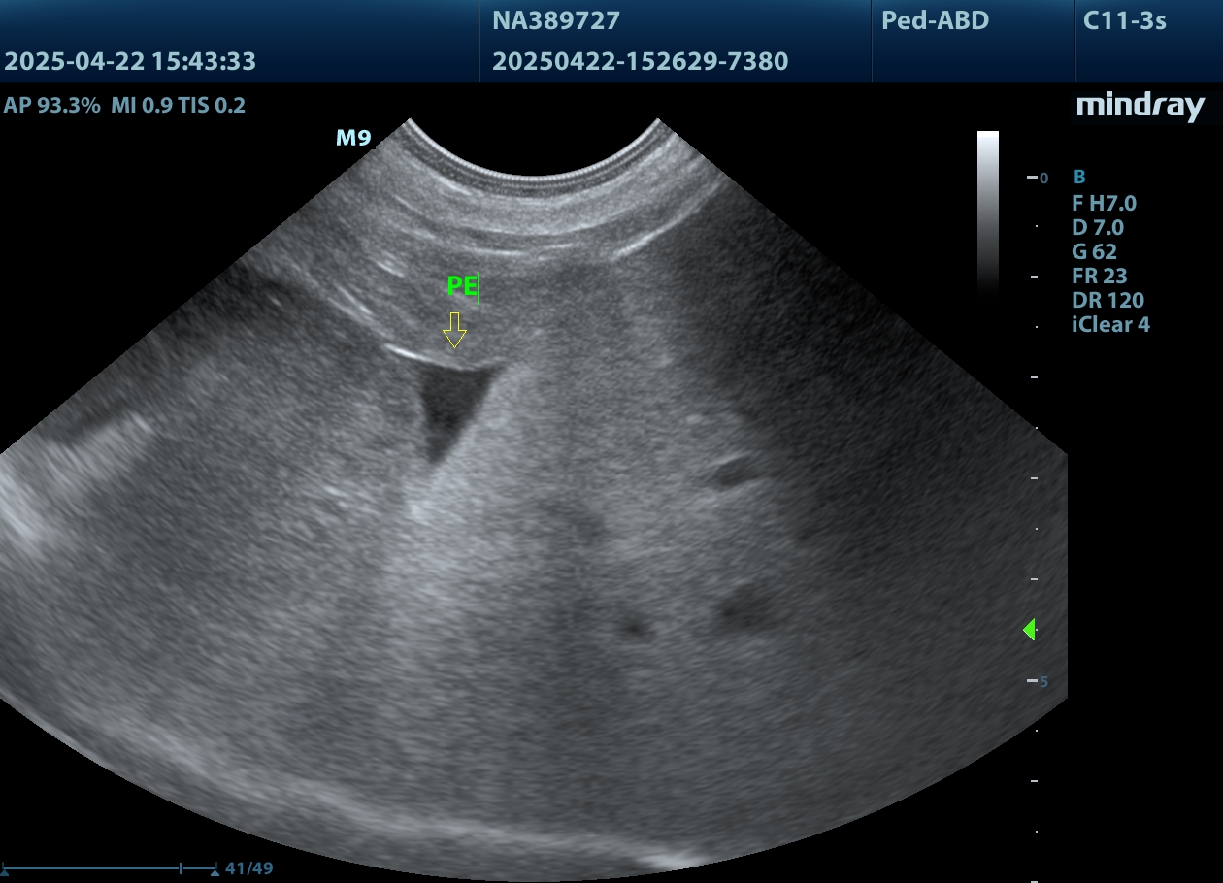This screenshot has width=1223, height=883.
Task: Click the iClear 4 parameter
Action: tap(1110, 324)
